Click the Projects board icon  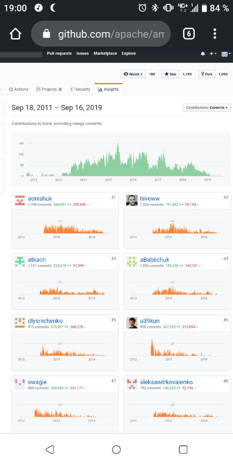click(x=38, y=89)
